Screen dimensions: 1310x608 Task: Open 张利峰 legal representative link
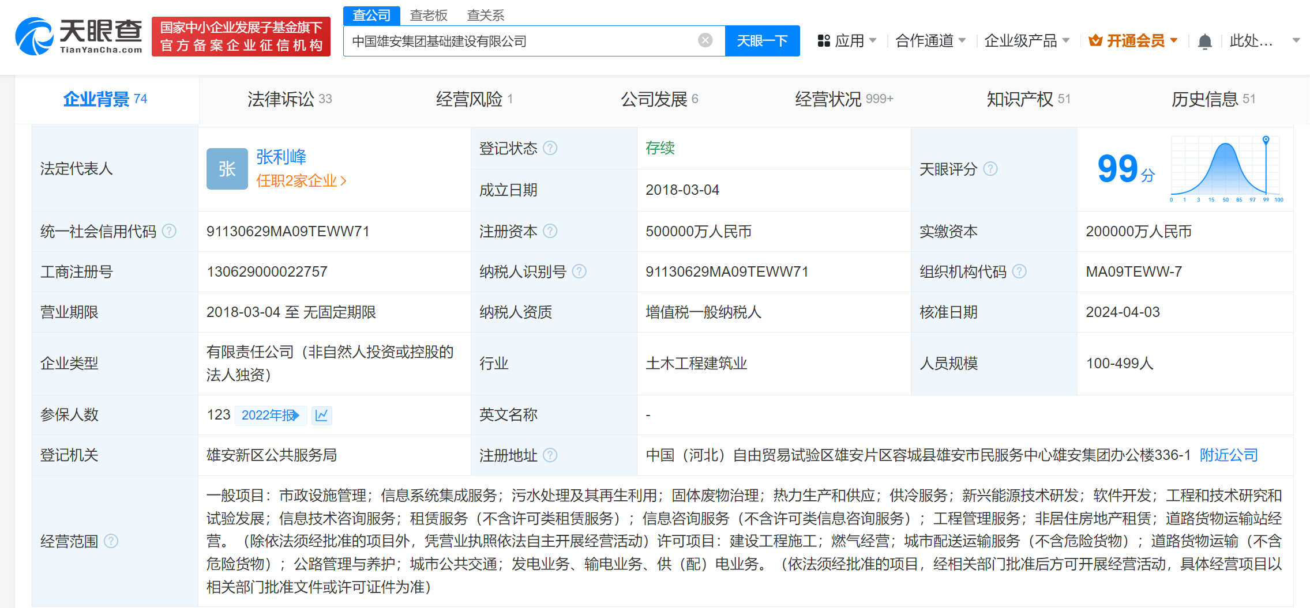click(x=281, y=156)
